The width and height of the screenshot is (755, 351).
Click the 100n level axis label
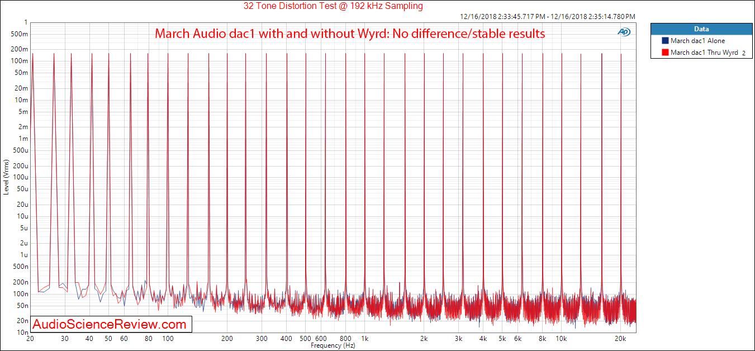21,294
